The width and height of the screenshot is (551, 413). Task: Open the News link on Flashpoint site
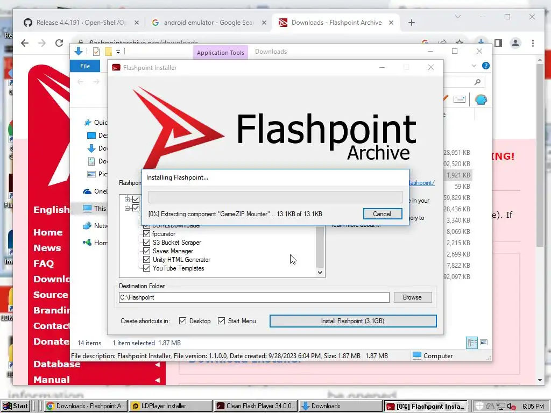coord(47,248)
